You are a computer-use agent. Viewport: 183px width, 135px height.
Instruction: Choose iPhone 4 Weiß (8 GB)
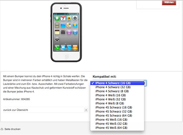pyautogui.click(x=117, y=103)
